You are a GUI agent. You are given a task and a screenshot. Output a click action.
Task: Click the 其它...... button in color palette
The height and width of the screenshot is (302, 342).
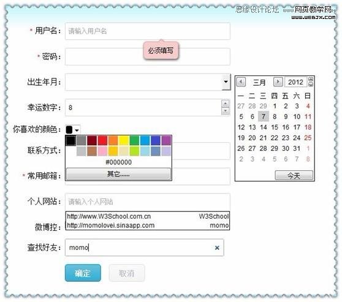(118, 174)
